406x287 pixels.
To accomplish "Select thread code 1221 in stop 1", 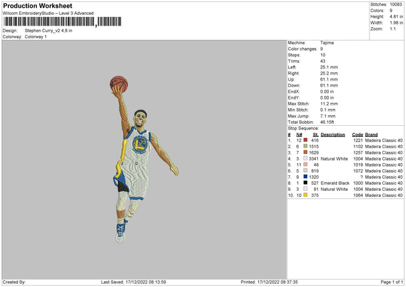I will pyautogui.click(x=358, y=140).
